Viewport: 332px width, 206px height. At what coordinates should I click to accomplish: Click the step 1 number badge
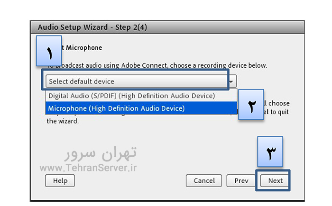(x=49, y=51)
